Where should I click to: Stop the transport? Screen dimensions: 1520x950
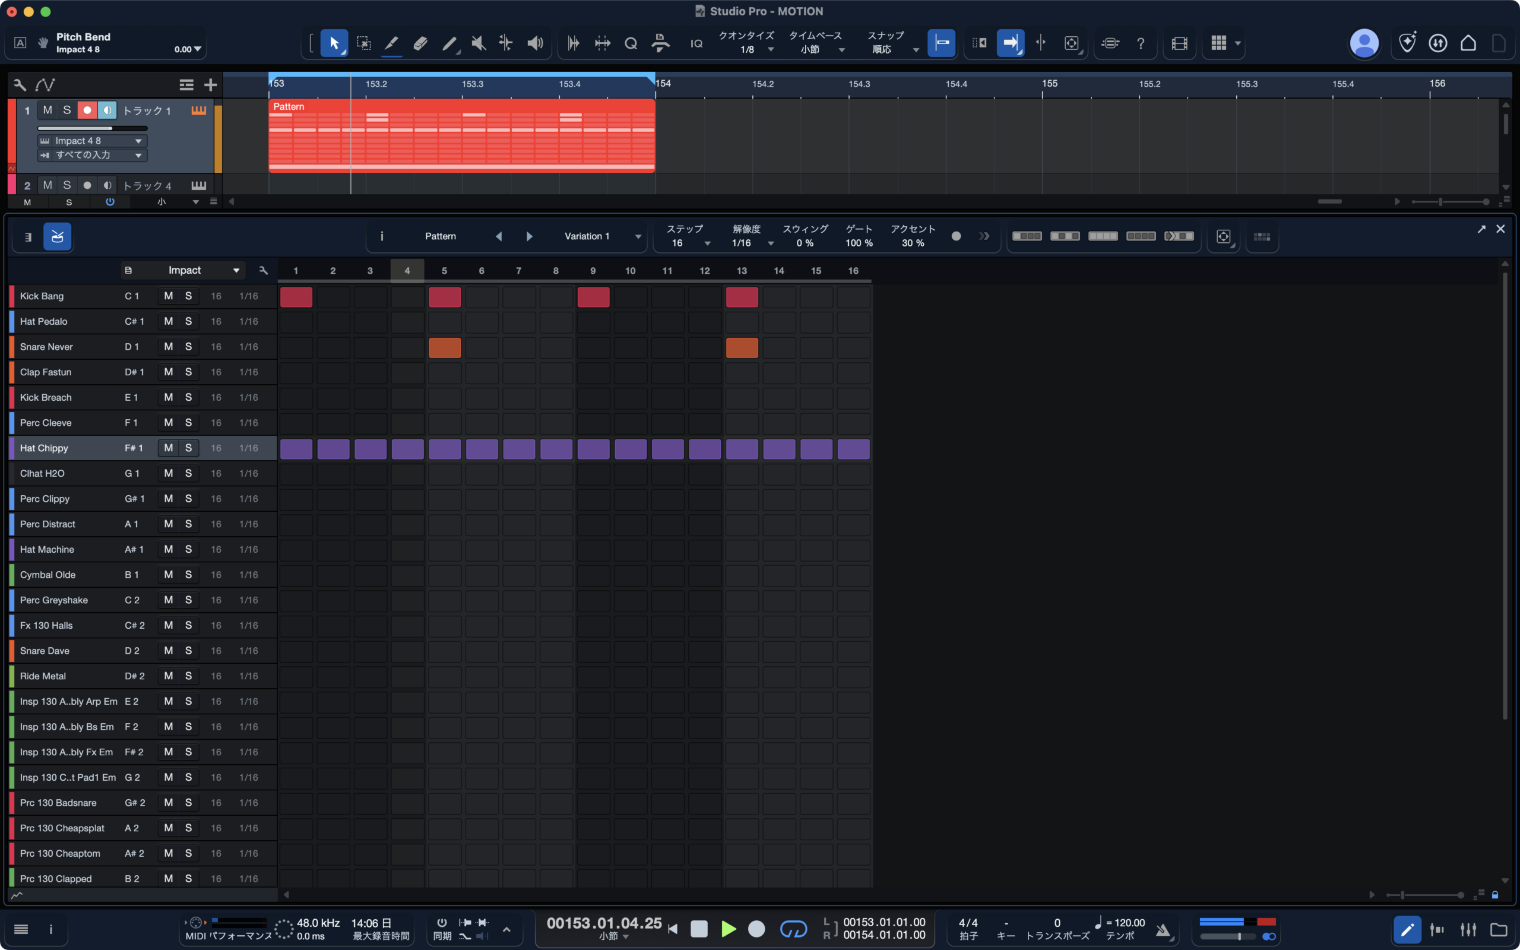pos(698,929)
